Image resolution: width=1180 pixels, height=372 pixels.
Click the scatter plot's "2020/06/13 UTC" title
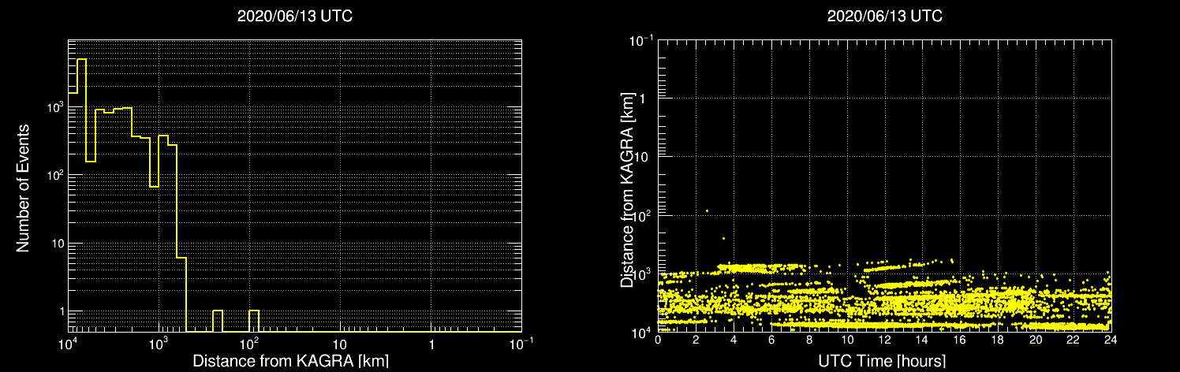[884, 16]
